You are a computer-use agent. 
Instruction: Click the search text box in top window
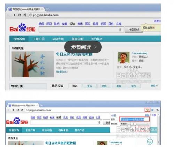(x=81, y=30)
